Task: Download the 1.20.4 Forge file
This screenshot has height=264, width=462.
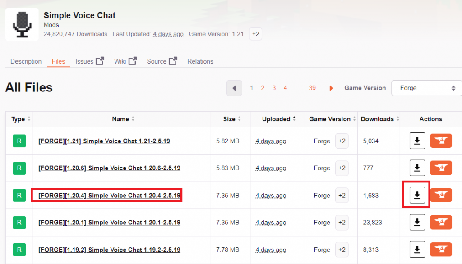Action: click(x=417, y=196)
